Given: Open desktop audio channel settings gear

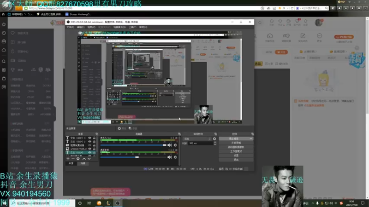Looking at the screenshot, I should (175, 157).
